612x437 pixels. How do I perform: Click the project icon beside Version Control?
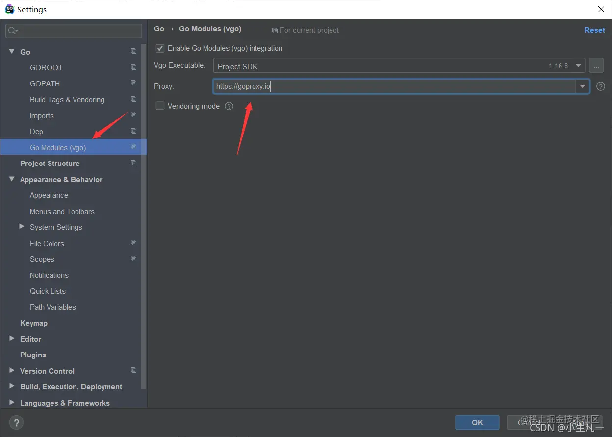(133, 370)
